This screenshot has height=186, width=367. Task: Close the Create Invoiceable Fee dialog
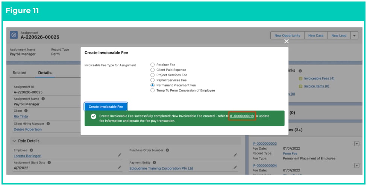[x=286, y=41]
